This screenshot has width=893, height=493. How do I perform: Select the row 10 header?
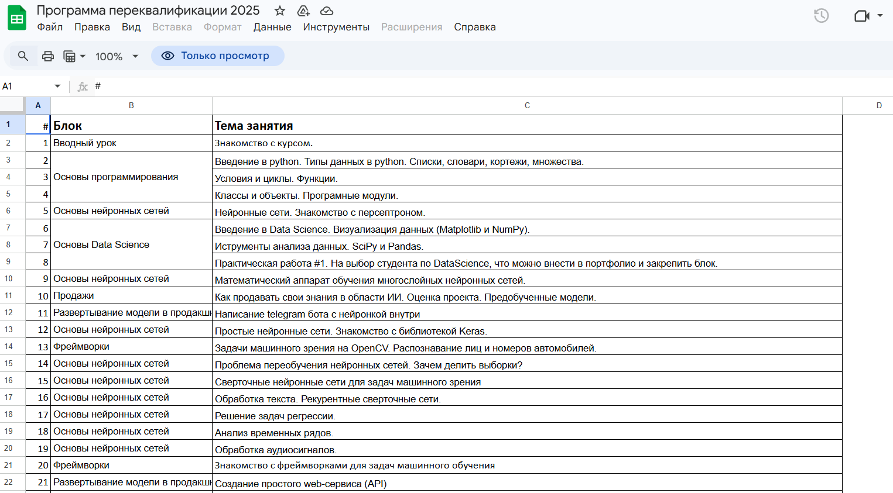(8, 278)
